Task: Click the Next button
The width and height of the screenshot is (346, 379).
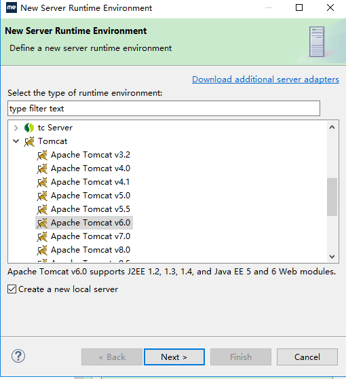Action: (x=174, y=357)
